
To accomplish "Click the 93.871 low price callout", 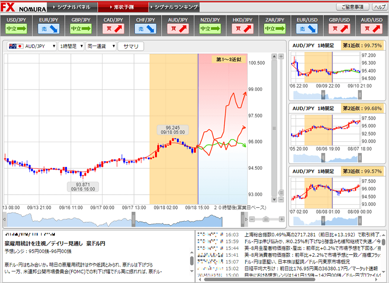I will point(83,187).
